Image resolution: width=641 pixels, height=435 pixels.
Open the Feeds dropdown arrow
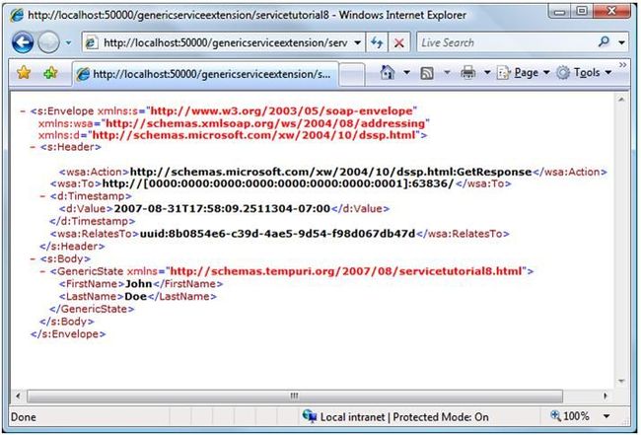447,73
